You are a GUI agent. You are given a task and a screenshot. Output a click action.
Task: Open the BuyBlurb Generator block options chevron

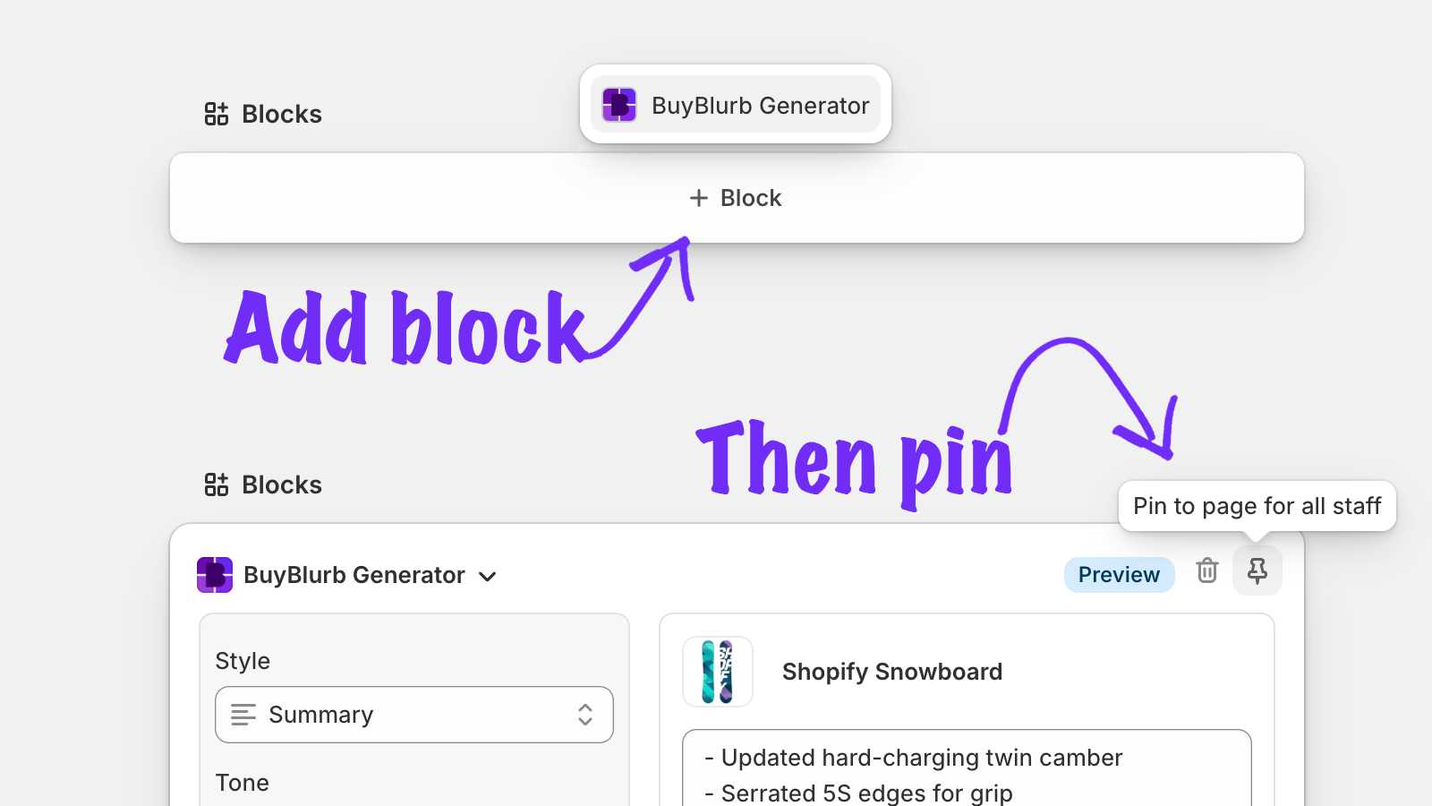(x=488, y=577)
